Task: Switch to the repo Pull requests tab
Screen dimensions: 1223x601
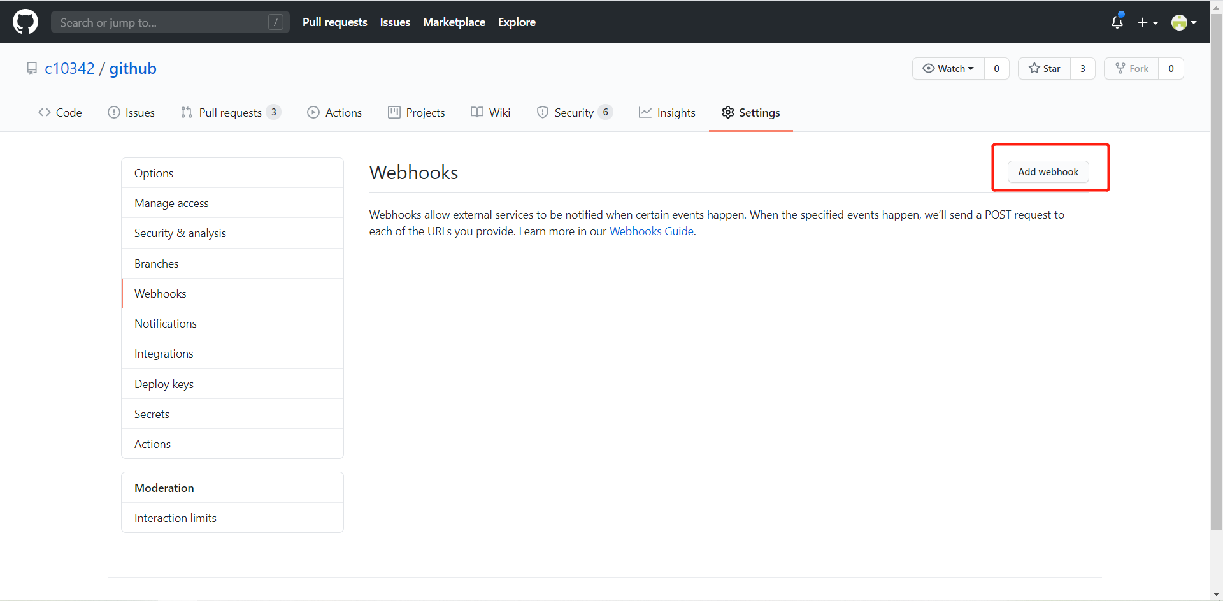Action: (x=231, y=113)
